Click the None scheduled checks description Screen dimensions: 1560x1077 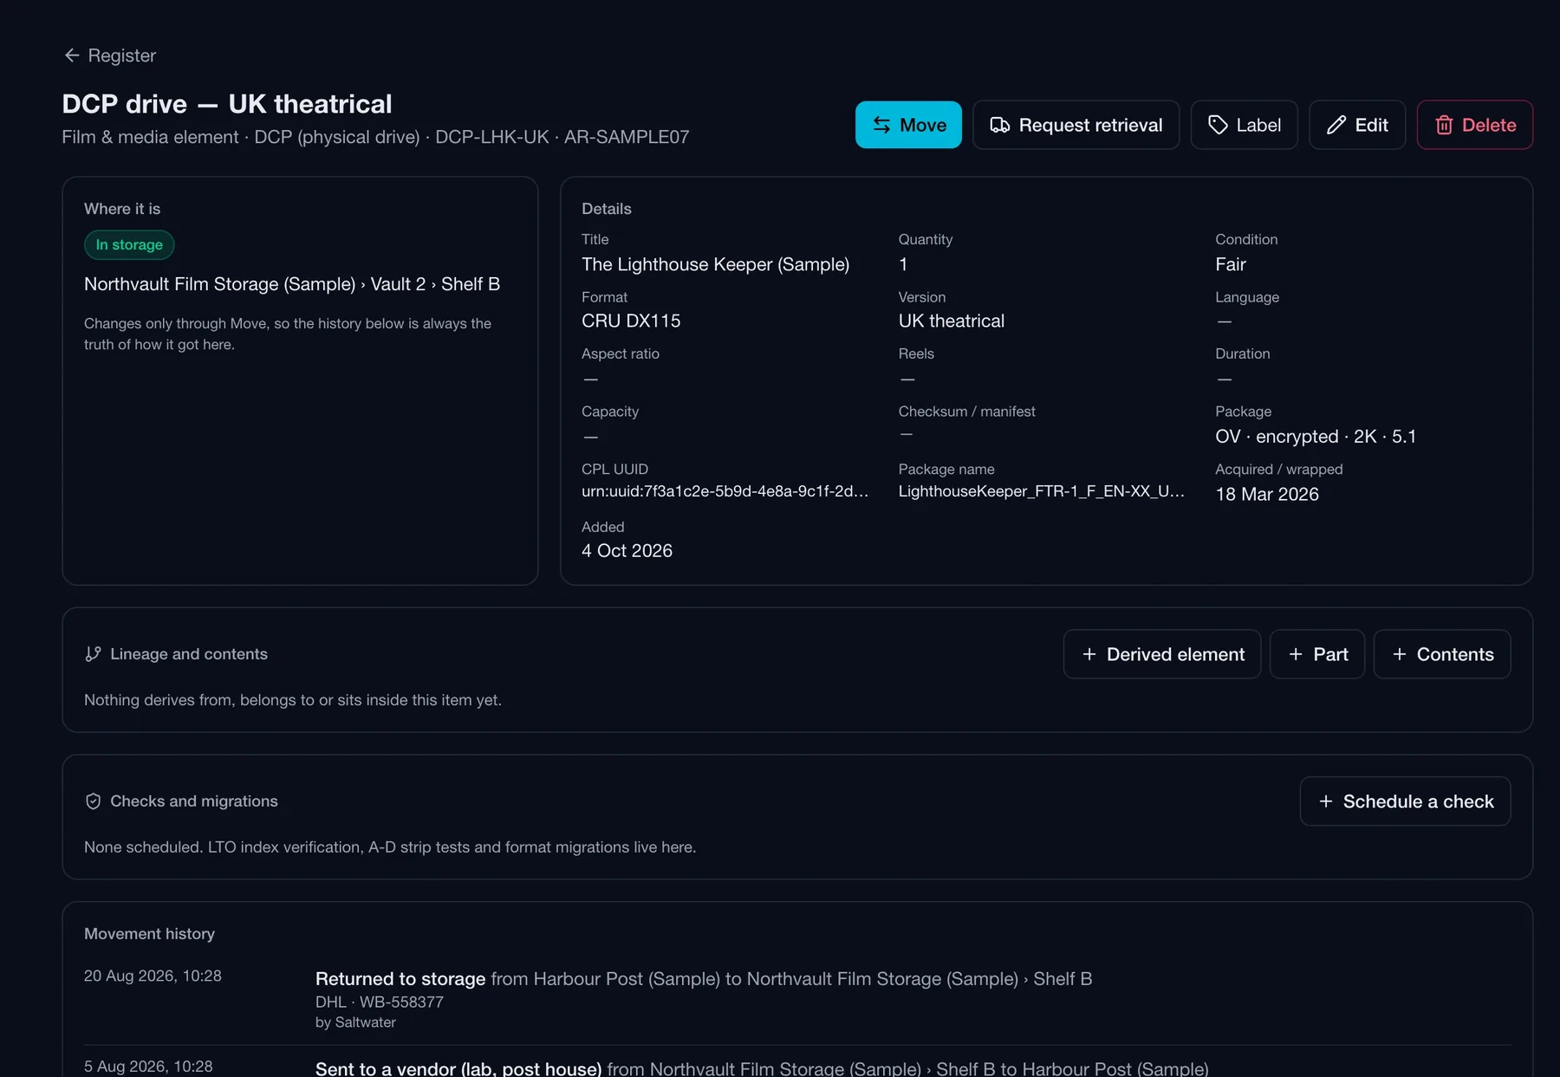390,847
